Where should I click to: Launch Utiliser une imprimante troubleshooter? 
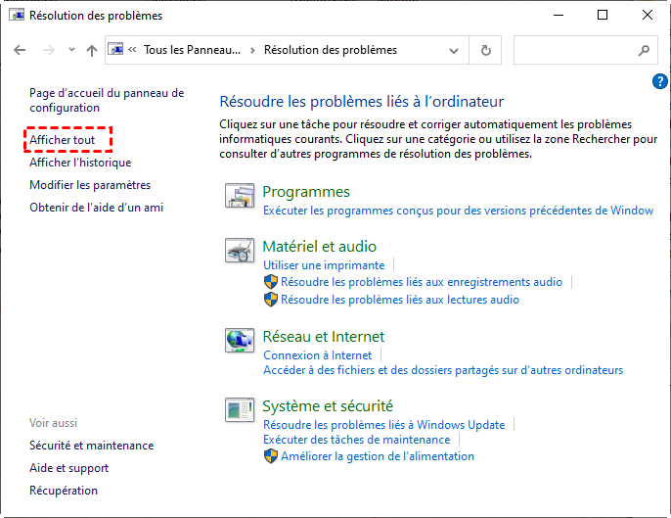pyautogui.click(x=324, y=265)
